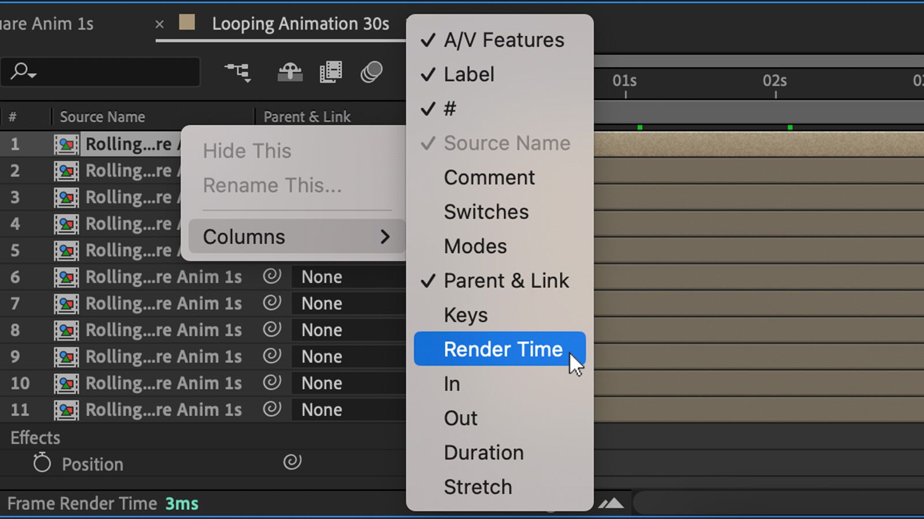Click the layer 9 composition icon
The height and width of the screenshot is (519, 924).
pos(66,357)
